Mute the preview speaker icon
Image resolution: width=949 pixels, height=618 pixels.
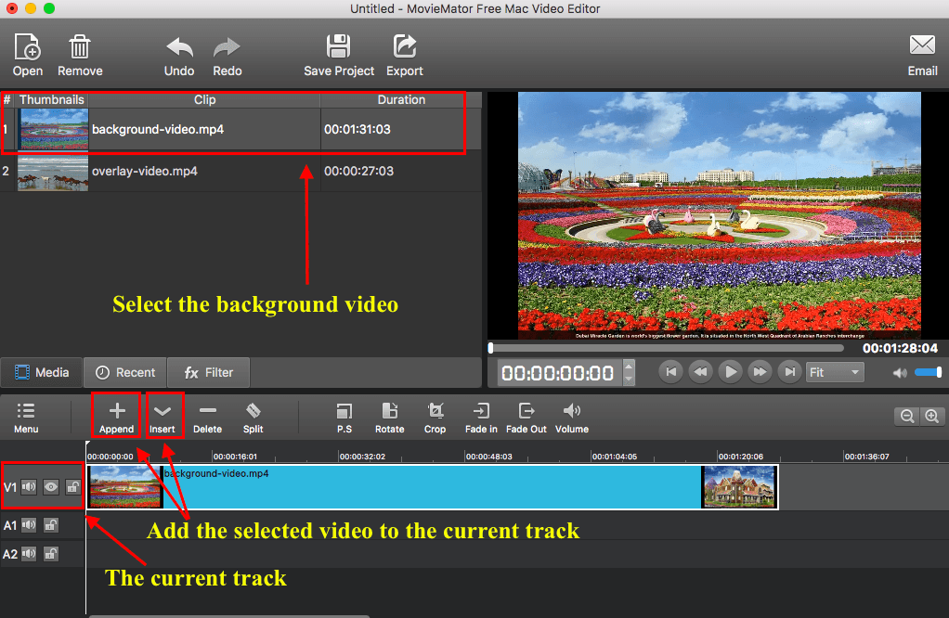[x=900, y=373]
